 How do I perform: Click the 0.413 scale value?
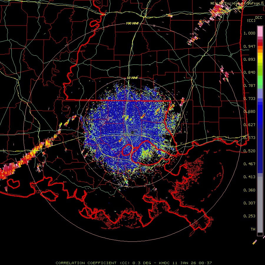tap(249, 177)
